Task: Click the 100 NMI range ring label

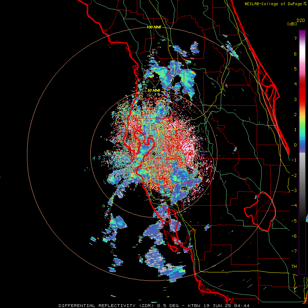Action: pos(154,27)
